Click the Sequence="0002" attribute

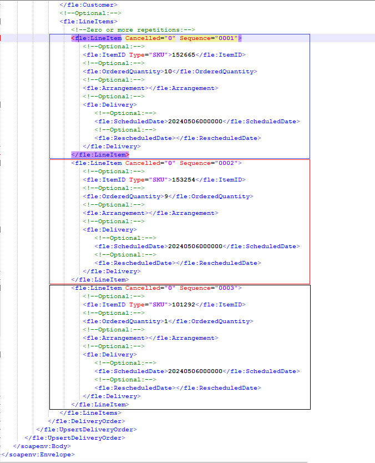(209, 163)
